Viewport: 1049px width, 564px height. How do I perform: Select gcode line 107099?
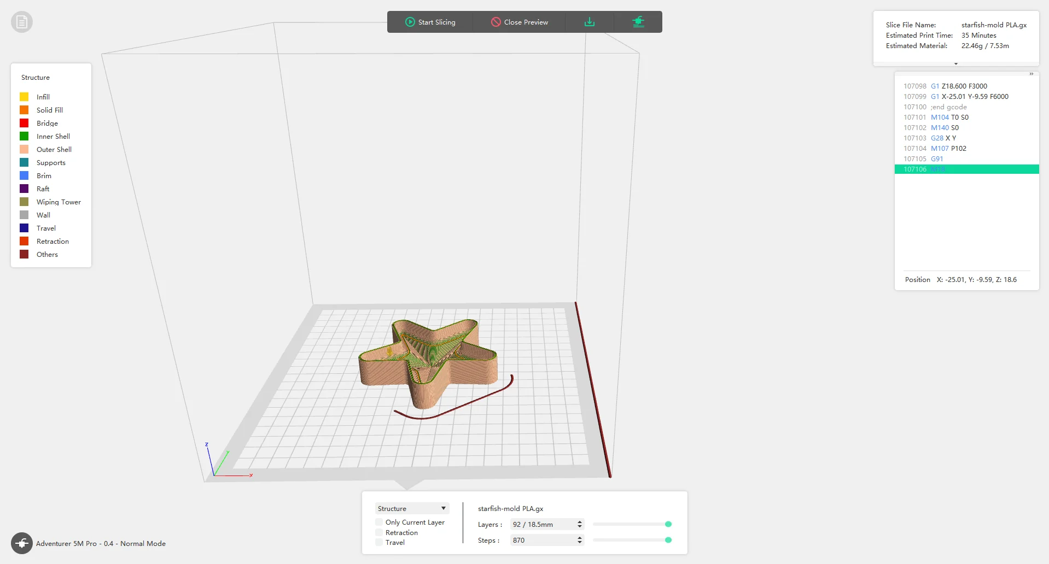click(966, 96)
